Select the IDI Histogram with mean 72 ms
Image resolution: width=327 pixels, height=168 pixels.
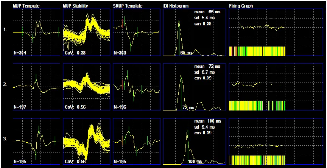194,87
